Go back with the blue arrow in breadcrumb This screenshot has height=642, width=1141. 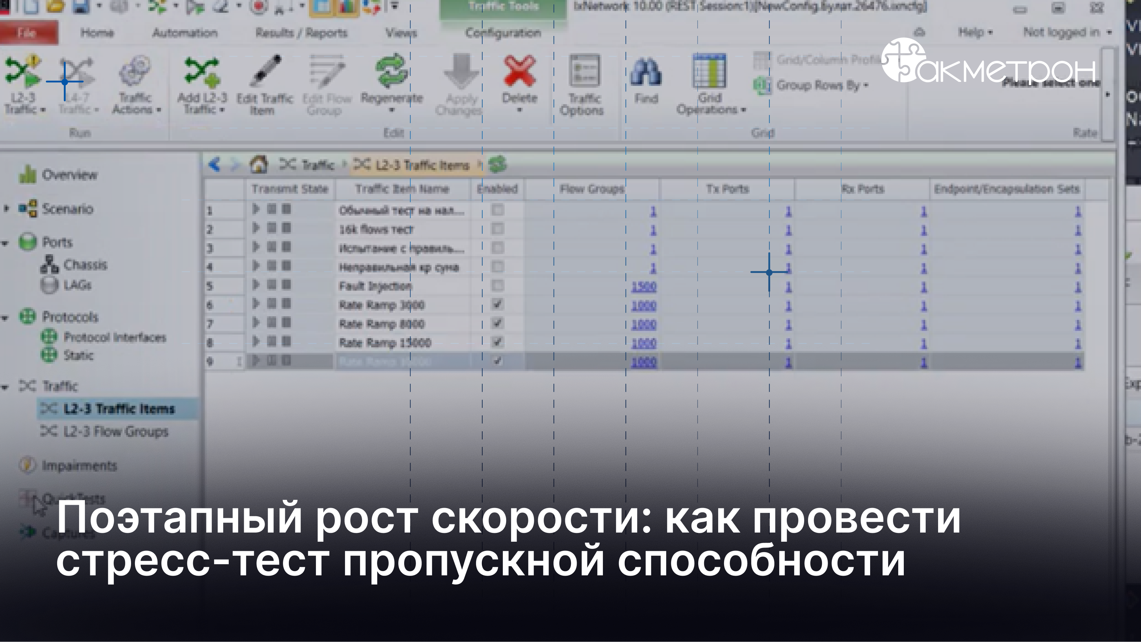[214, 165]
